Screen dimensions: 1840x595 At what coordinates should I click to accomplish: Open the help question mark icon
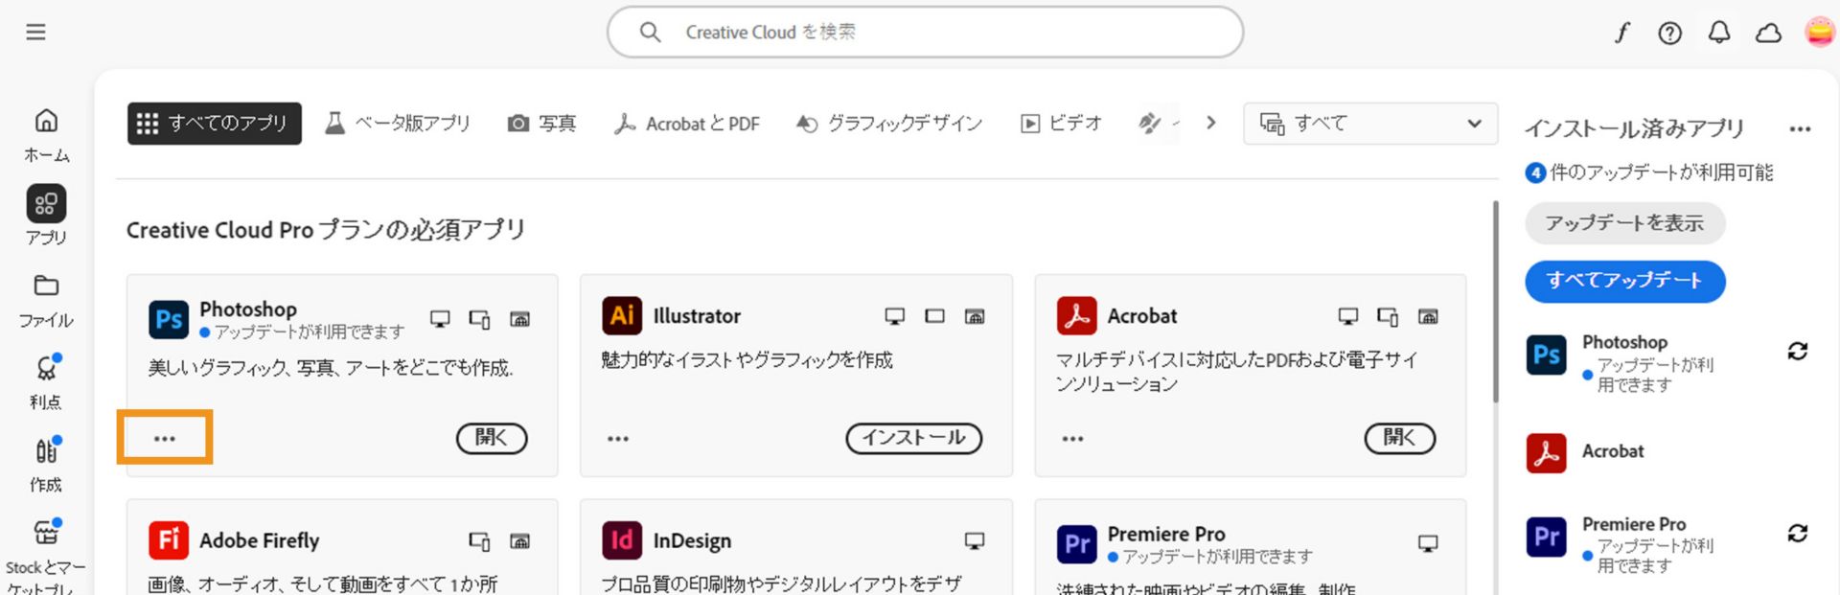tap(1669, 34)
